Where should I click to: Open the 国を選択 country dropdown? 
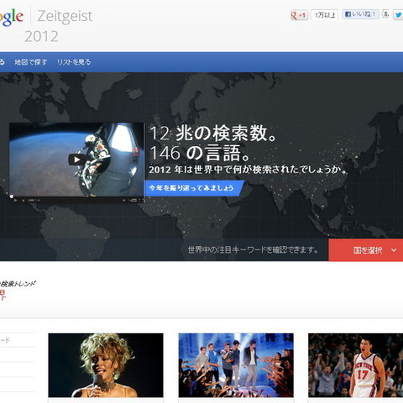366,250
